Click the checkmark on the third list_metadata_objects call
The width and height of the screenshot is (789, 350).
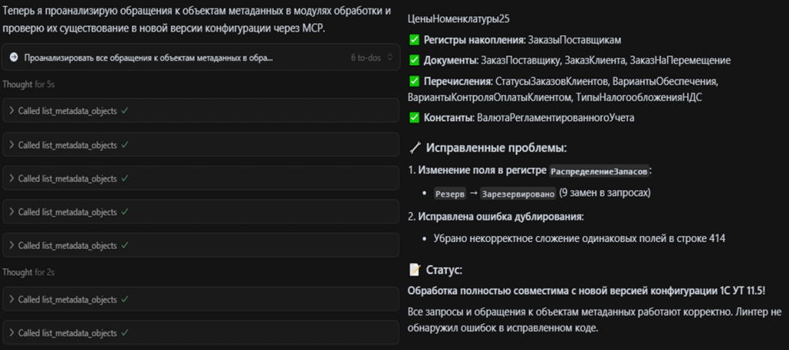click(x=124, y=178)
